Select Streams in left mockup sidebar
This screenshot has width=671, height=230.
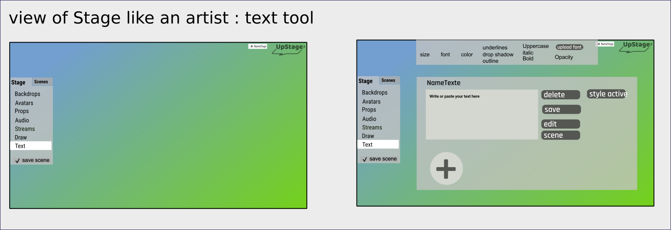25,129
